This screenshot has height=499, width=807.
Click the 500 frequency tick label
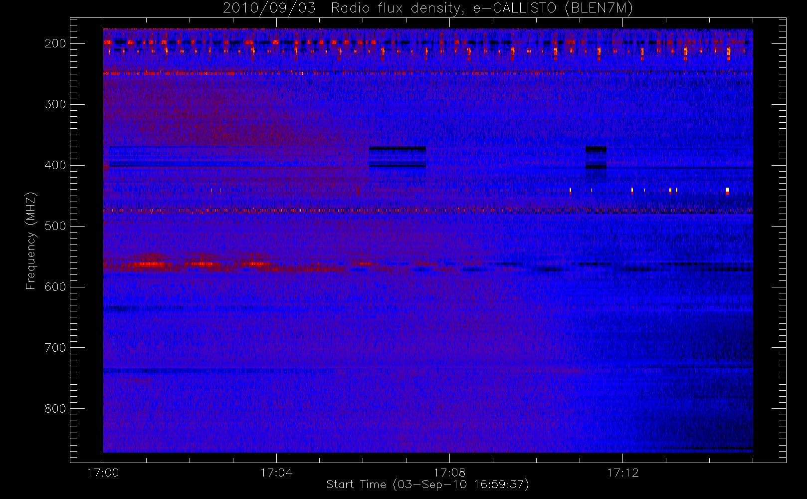click(55, 226)
